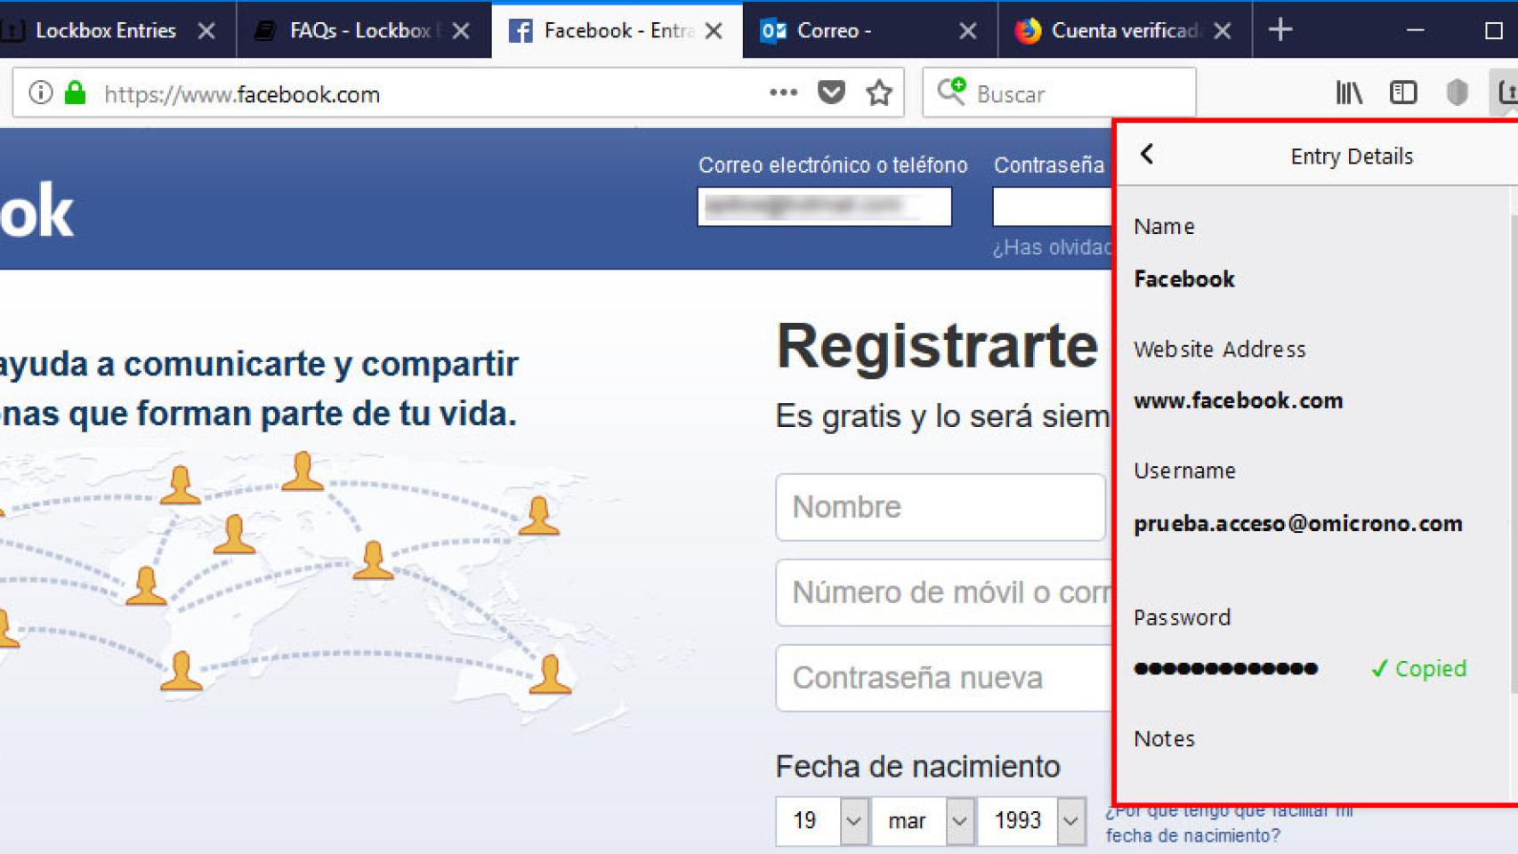This screenshot has width=1518, height=854.
Task: Save page to Pocket icon
Action: [x=831, y=93]
